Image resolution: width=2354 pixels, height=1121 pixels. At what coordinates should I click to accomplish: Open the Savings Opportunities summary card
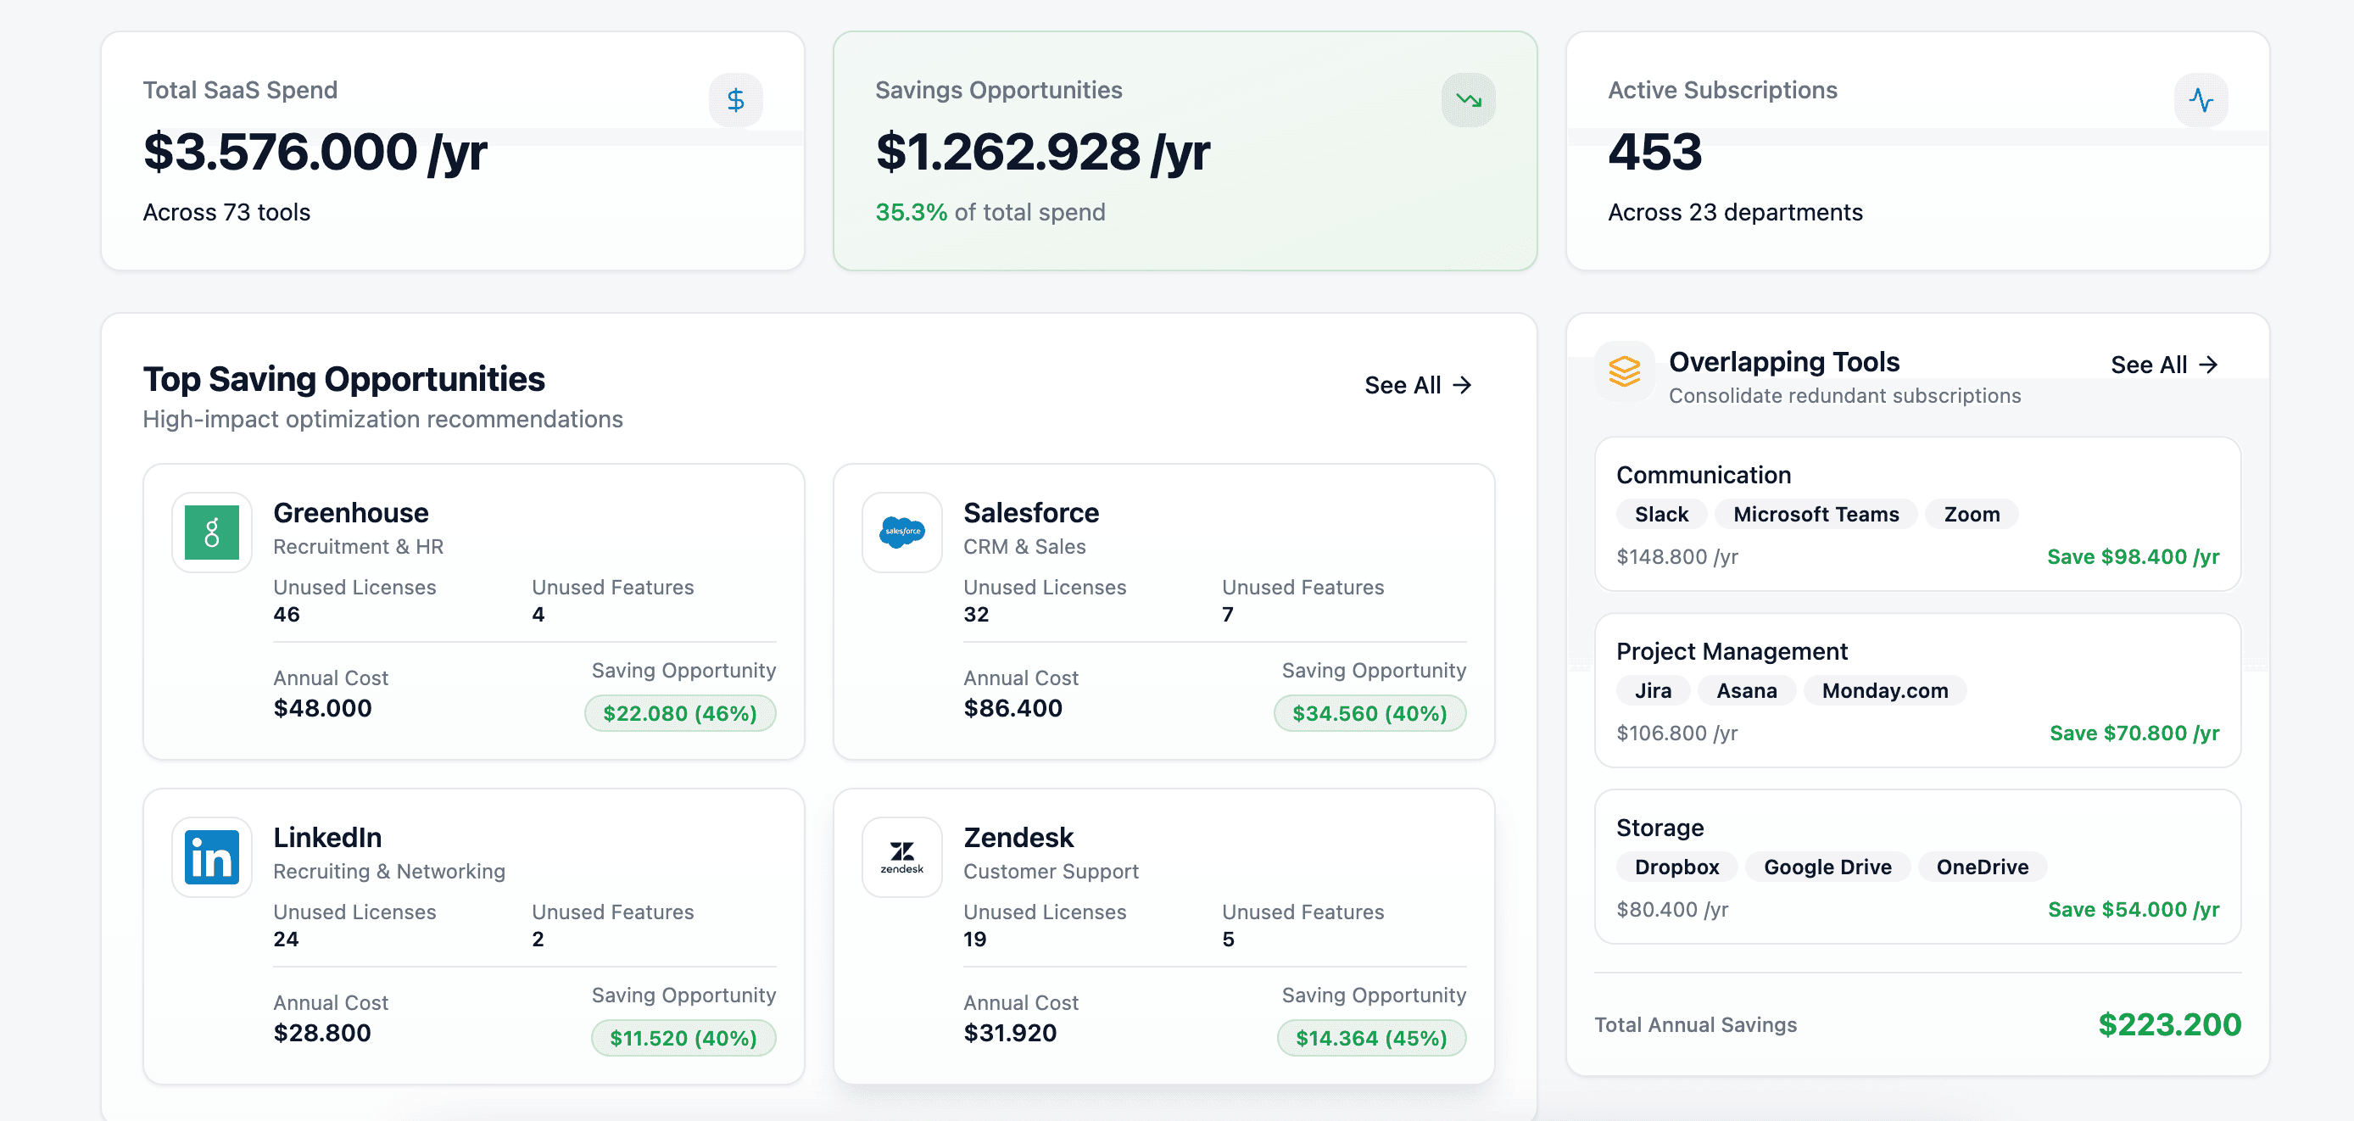(1184, 151)
